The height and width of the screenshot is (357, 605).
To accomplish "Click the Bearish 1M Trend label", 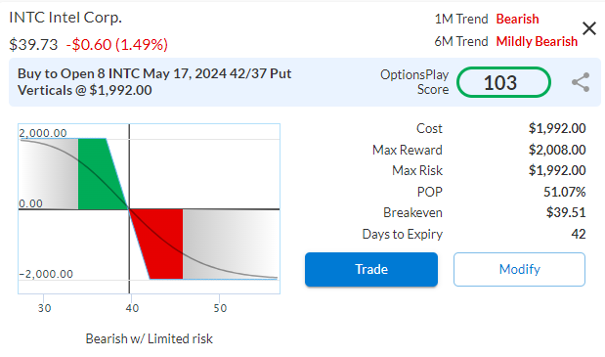I will click(x=517, y=19).
